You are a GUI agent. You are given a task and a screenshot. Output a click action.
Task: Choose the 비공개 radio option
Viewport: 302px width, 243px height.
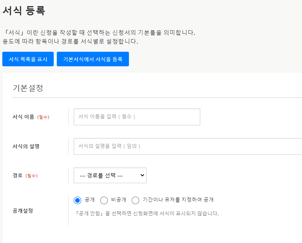tap(104, 200)
